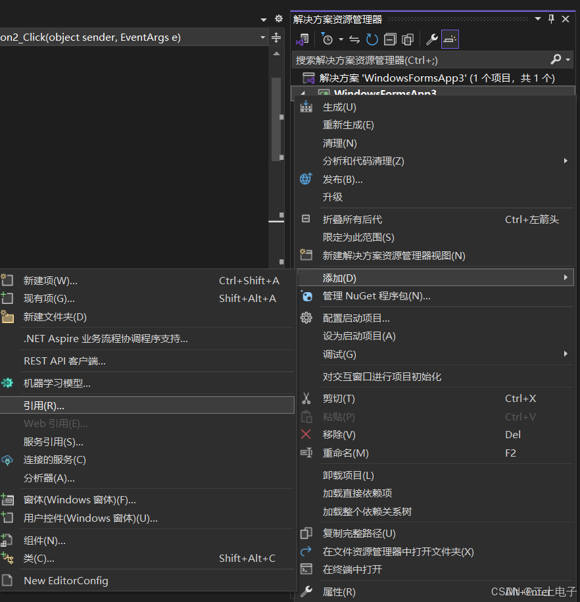This screenshot has height=602, width=580.
Task: Click the Refresh icon in Solution Explorer toolbar
Action: (x=372, y=39)
